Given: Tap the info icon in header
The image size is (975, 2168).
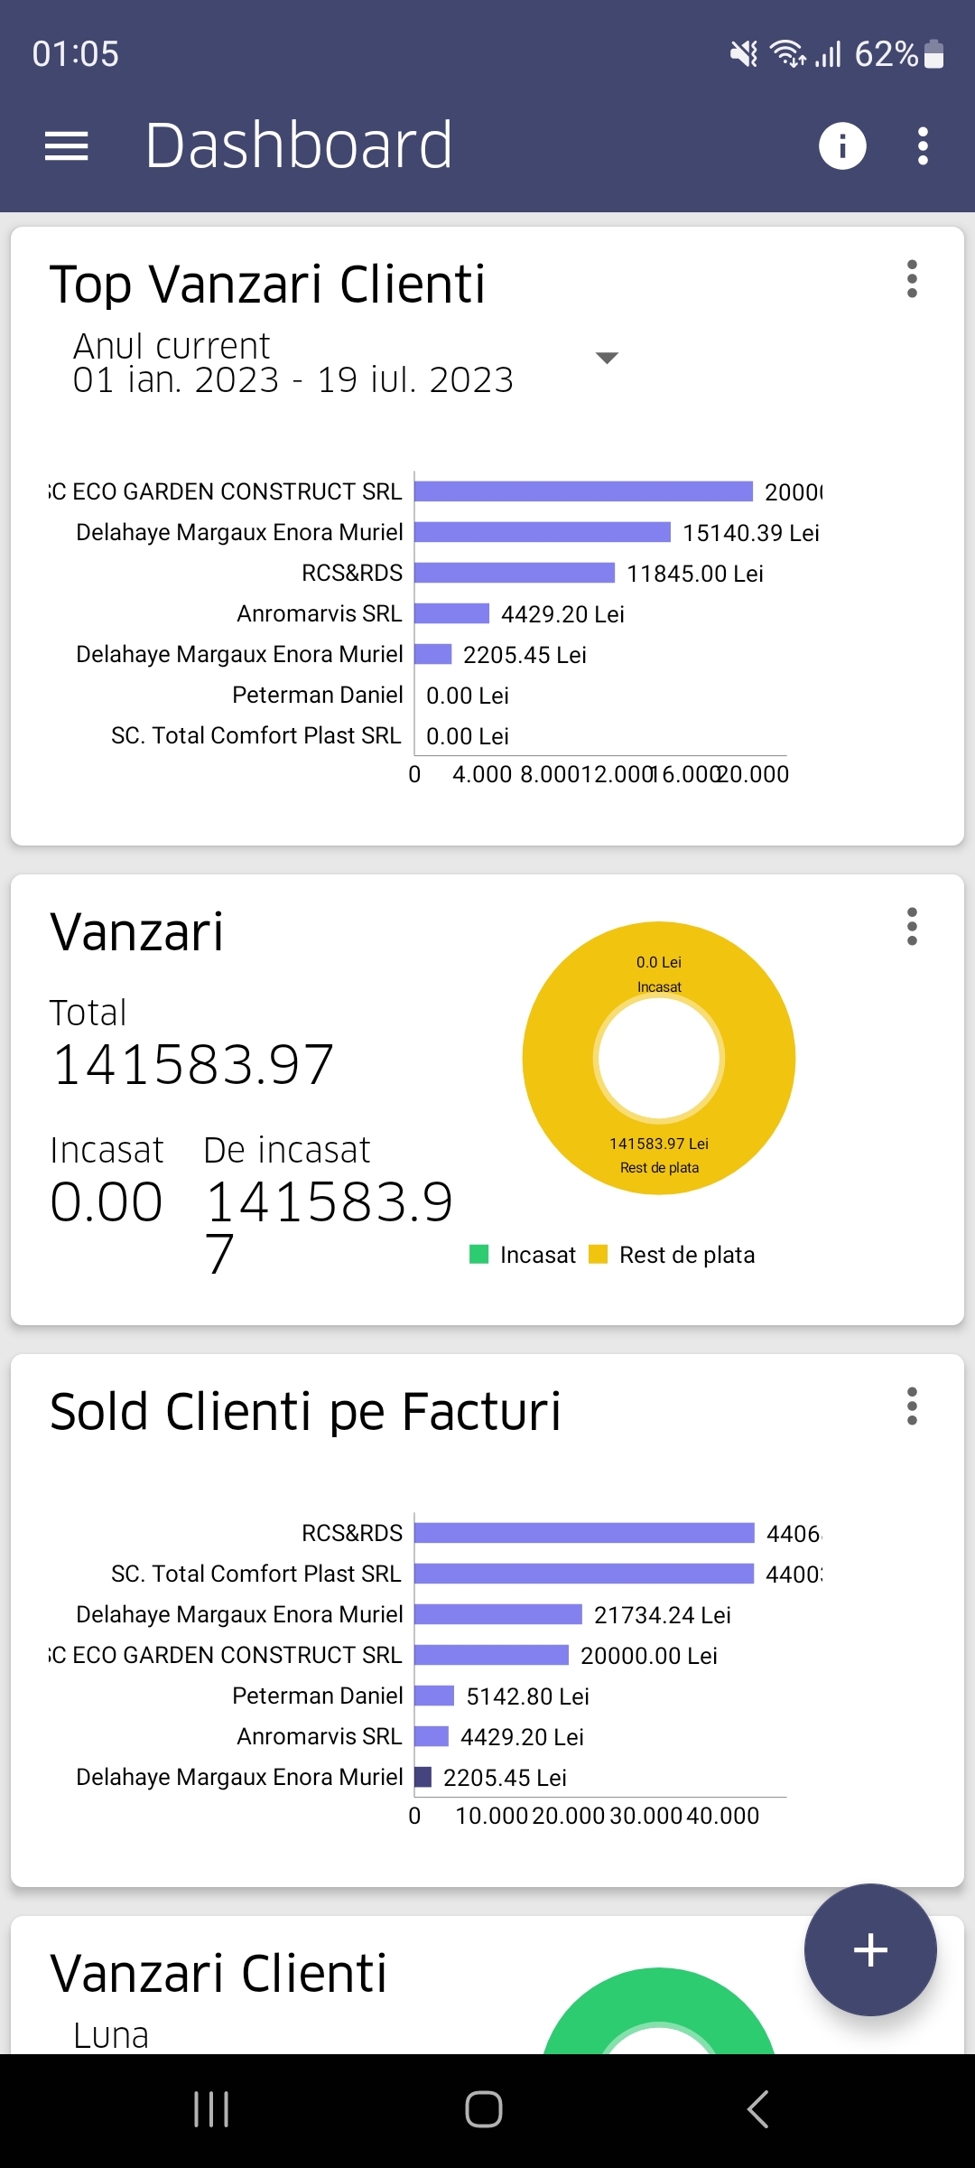Looking at the screenshot, I should pyautogui.click(x=842, y=146).
